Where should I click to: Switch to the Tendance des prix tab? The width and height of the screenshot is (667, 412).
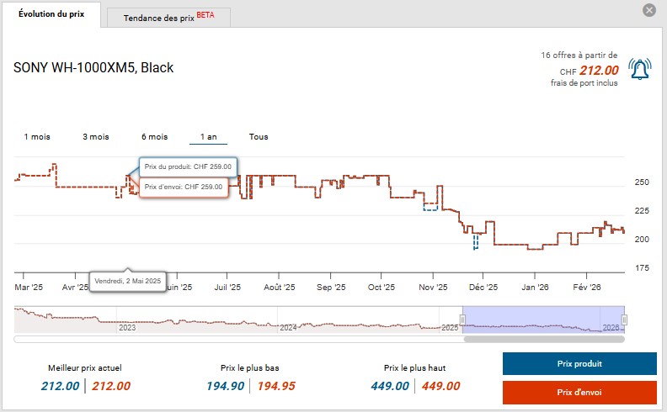(168, 18)
